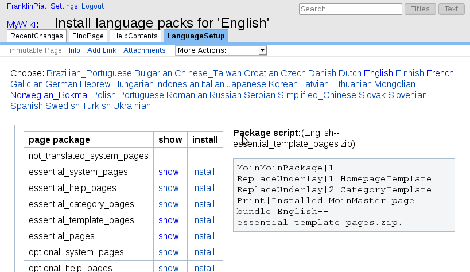Choose the Mongolian language
The width and height of the screenshot is (470, 272).
pyautogui.click(x=395, y=84)
